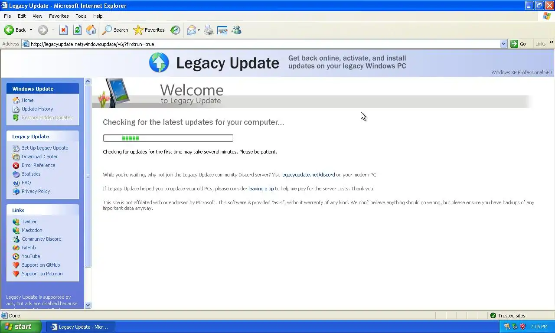Open the Error Reference link

(38, 165)
